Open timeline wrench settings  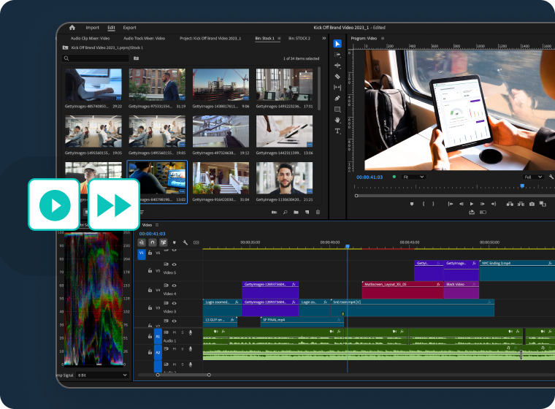(185, 242)
